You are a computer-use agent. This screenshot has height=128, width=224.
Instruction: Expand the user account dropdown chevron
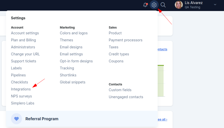(215, 5)
